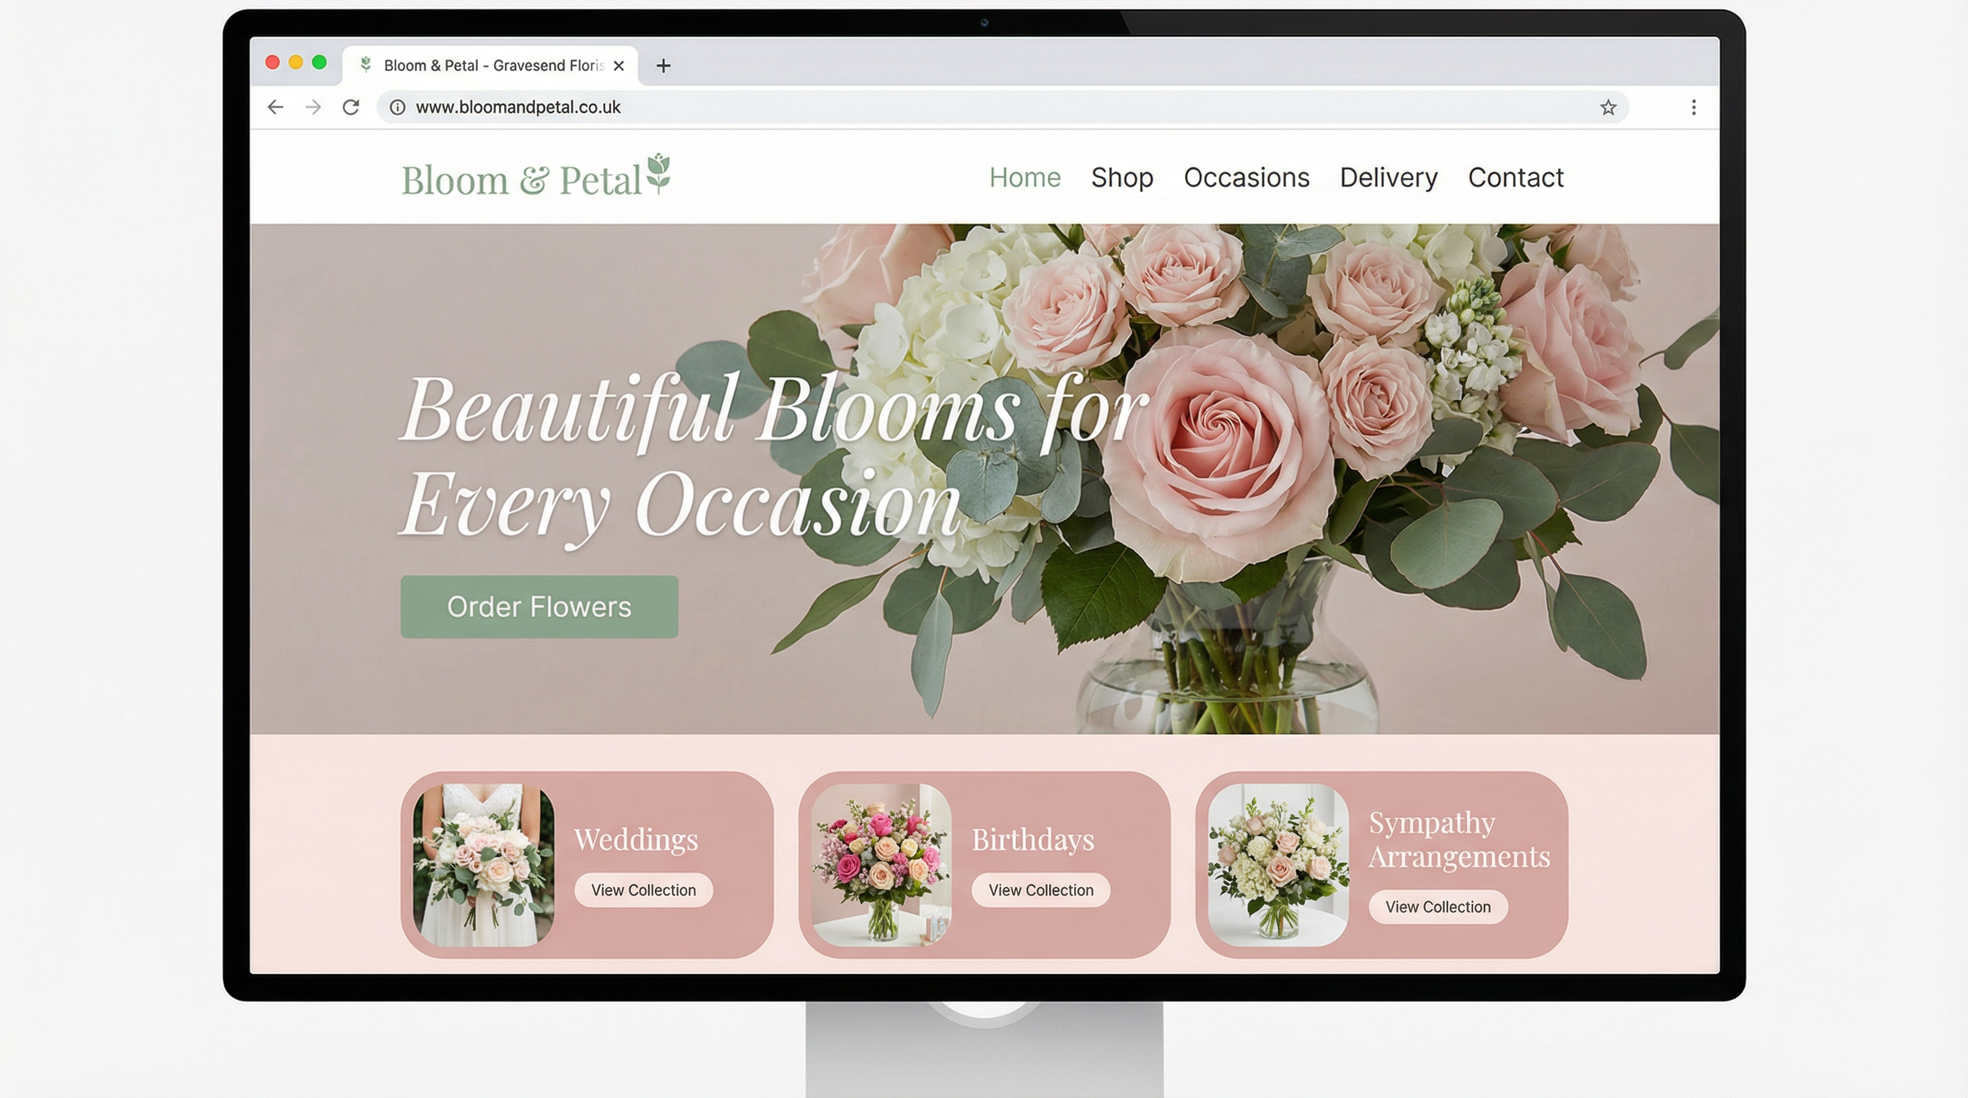View Collection under Sympathy Arrangements

click(1438, 906)
